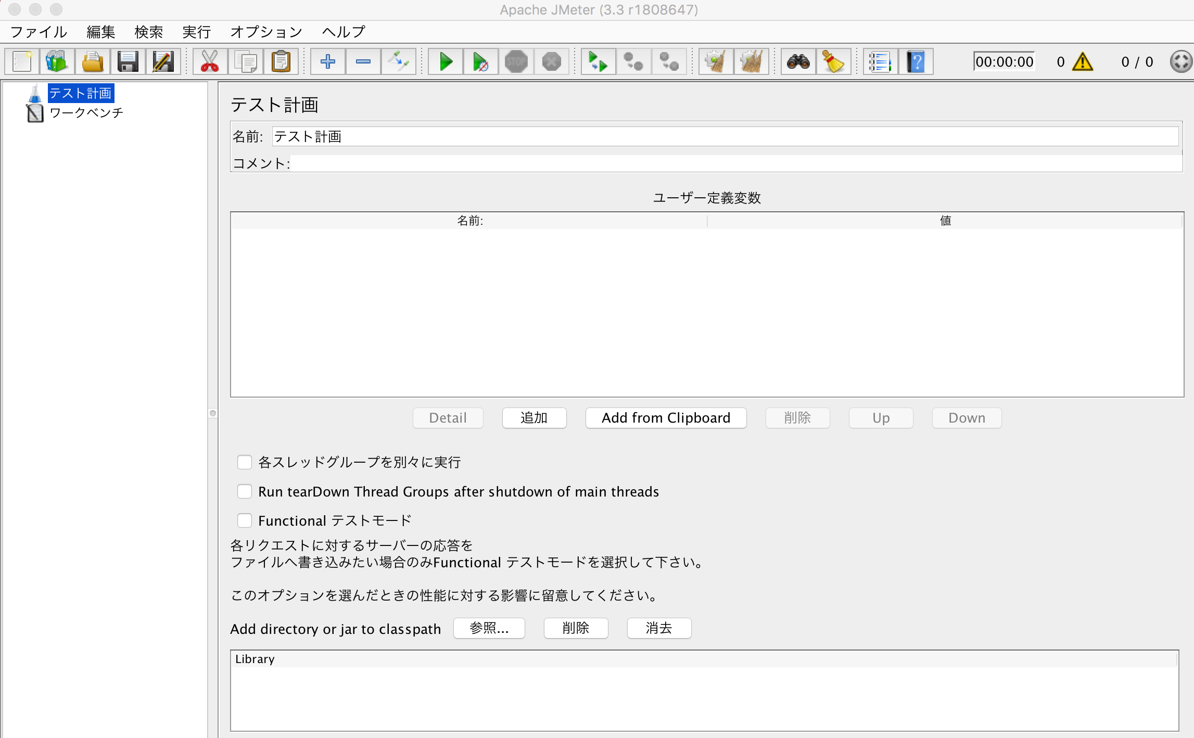Click the Open file folder icon

click(x=93, y=62)
